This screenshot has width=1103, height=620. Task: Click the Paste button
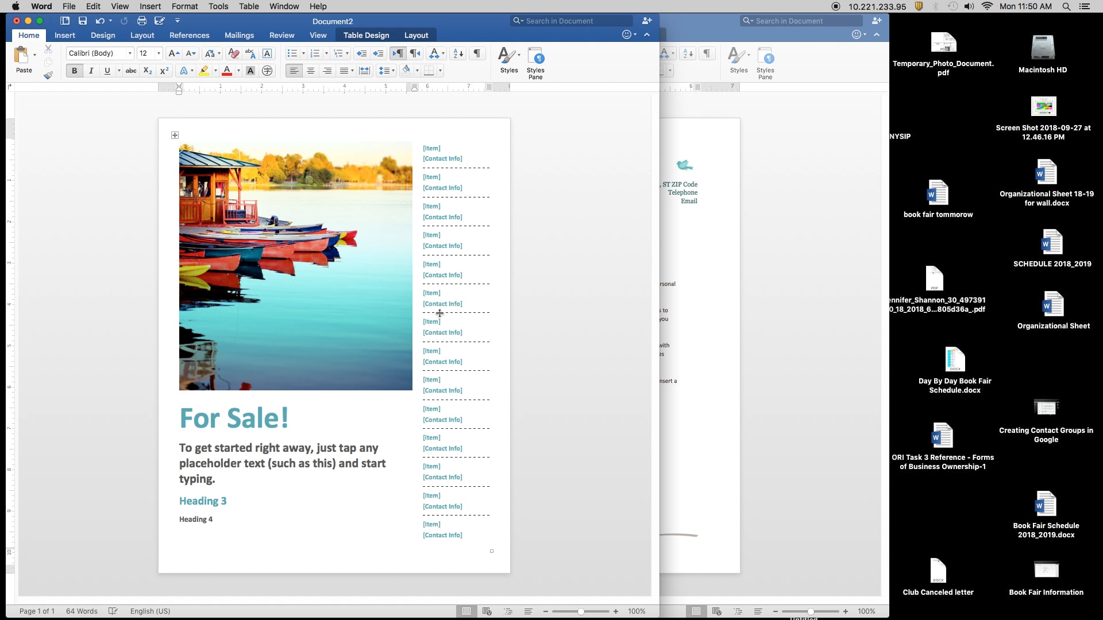click(24, 60)
